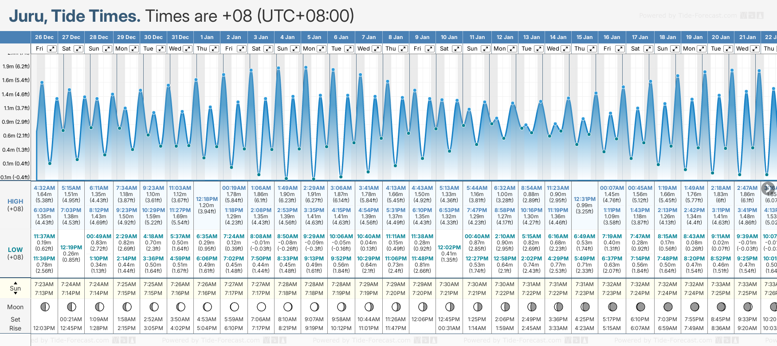
Task: Click the 2:29AM high tide entry for 5 Jan
Action: [314, 188]
